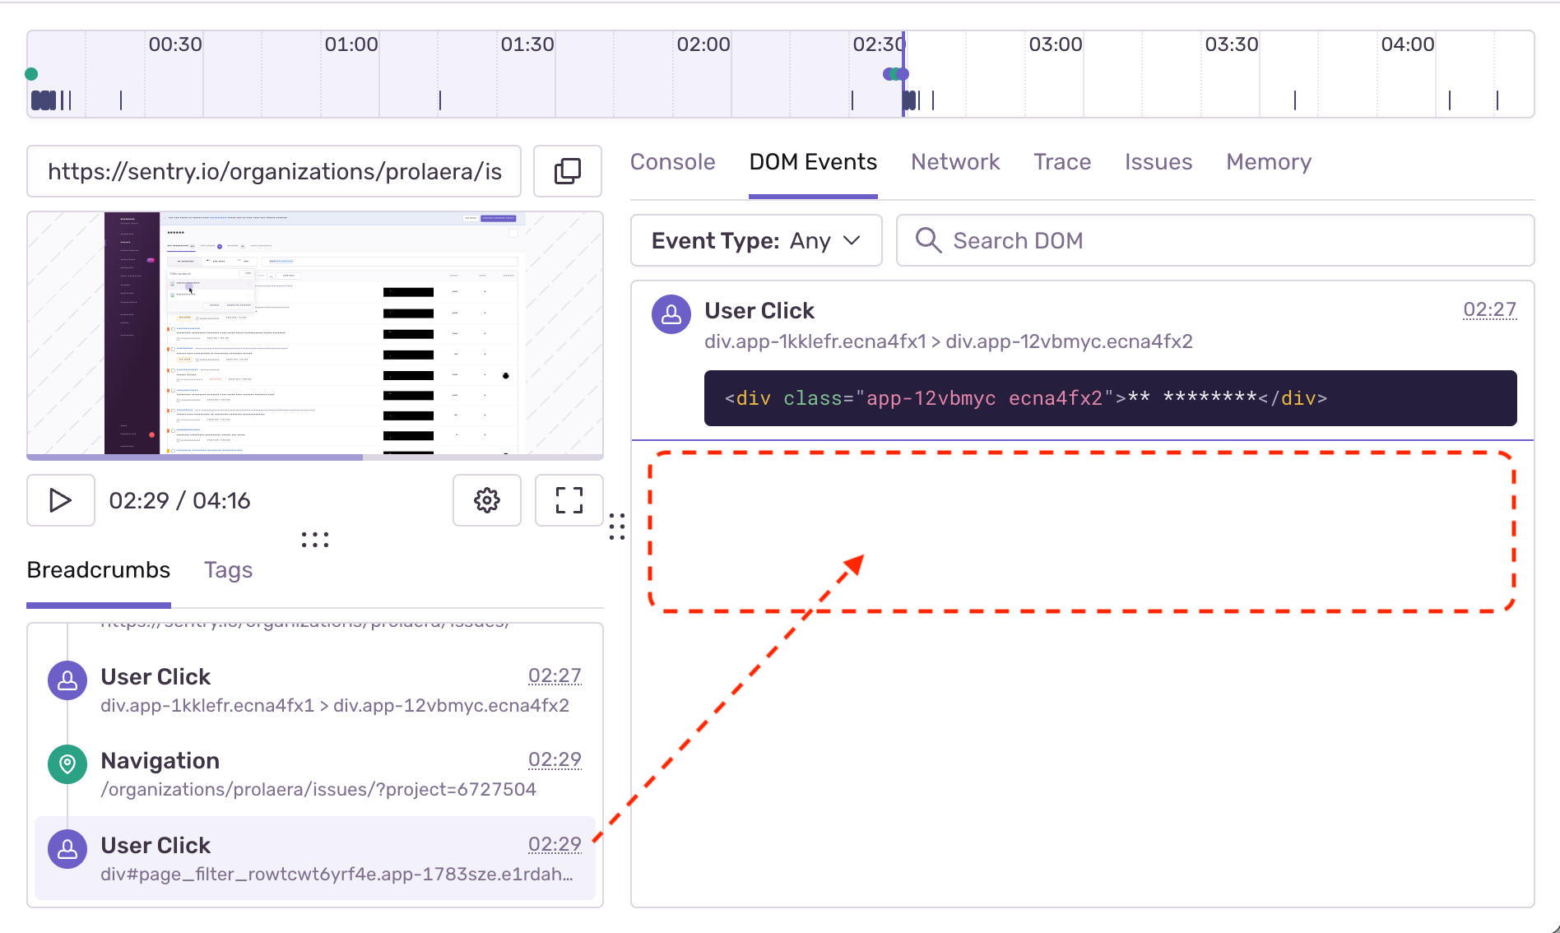Click the magnifier icon in Search DOM

tap(928, 240)
